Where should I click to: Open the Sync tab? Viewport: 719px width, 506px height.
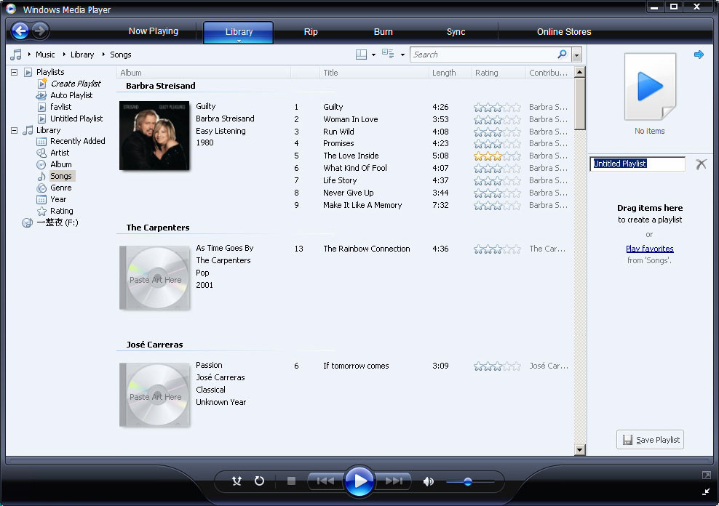pos(456,31)
